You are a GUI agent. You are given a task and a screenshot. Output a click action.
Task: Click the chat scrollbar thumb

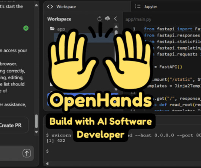click(x=36, y=121)
